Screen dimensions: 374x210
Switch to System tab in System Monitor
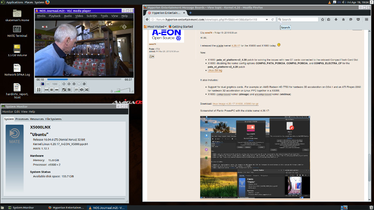pyautogui.click(x=9, y=119)
